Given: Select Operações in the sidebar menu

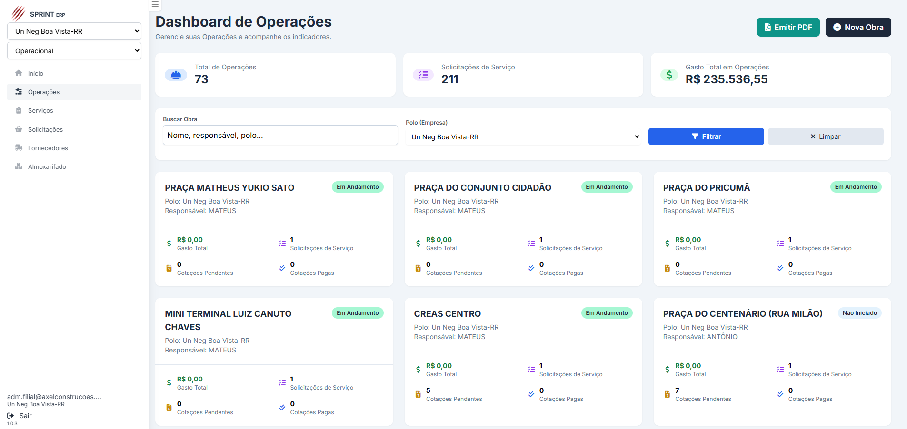Looking at the screenshot, I should click(44, 92).
